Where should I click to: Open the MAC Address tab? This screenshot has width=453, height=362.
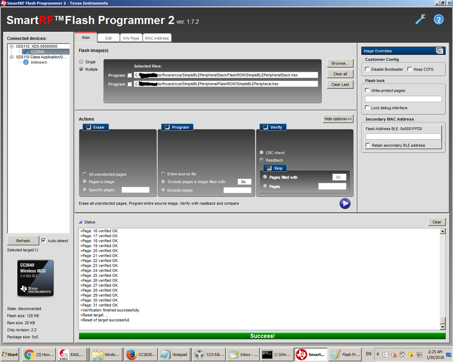[x=157, y=38]
